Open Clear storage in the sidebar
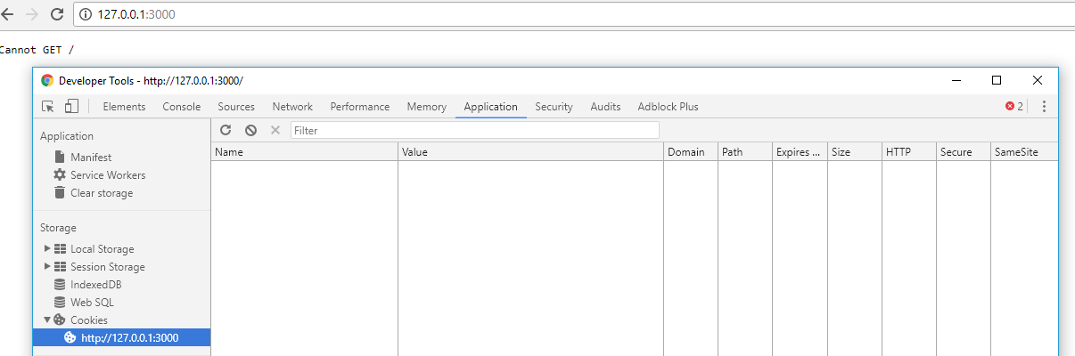The height and width of the screenshot is (356, 1075). tap(102, 193)
